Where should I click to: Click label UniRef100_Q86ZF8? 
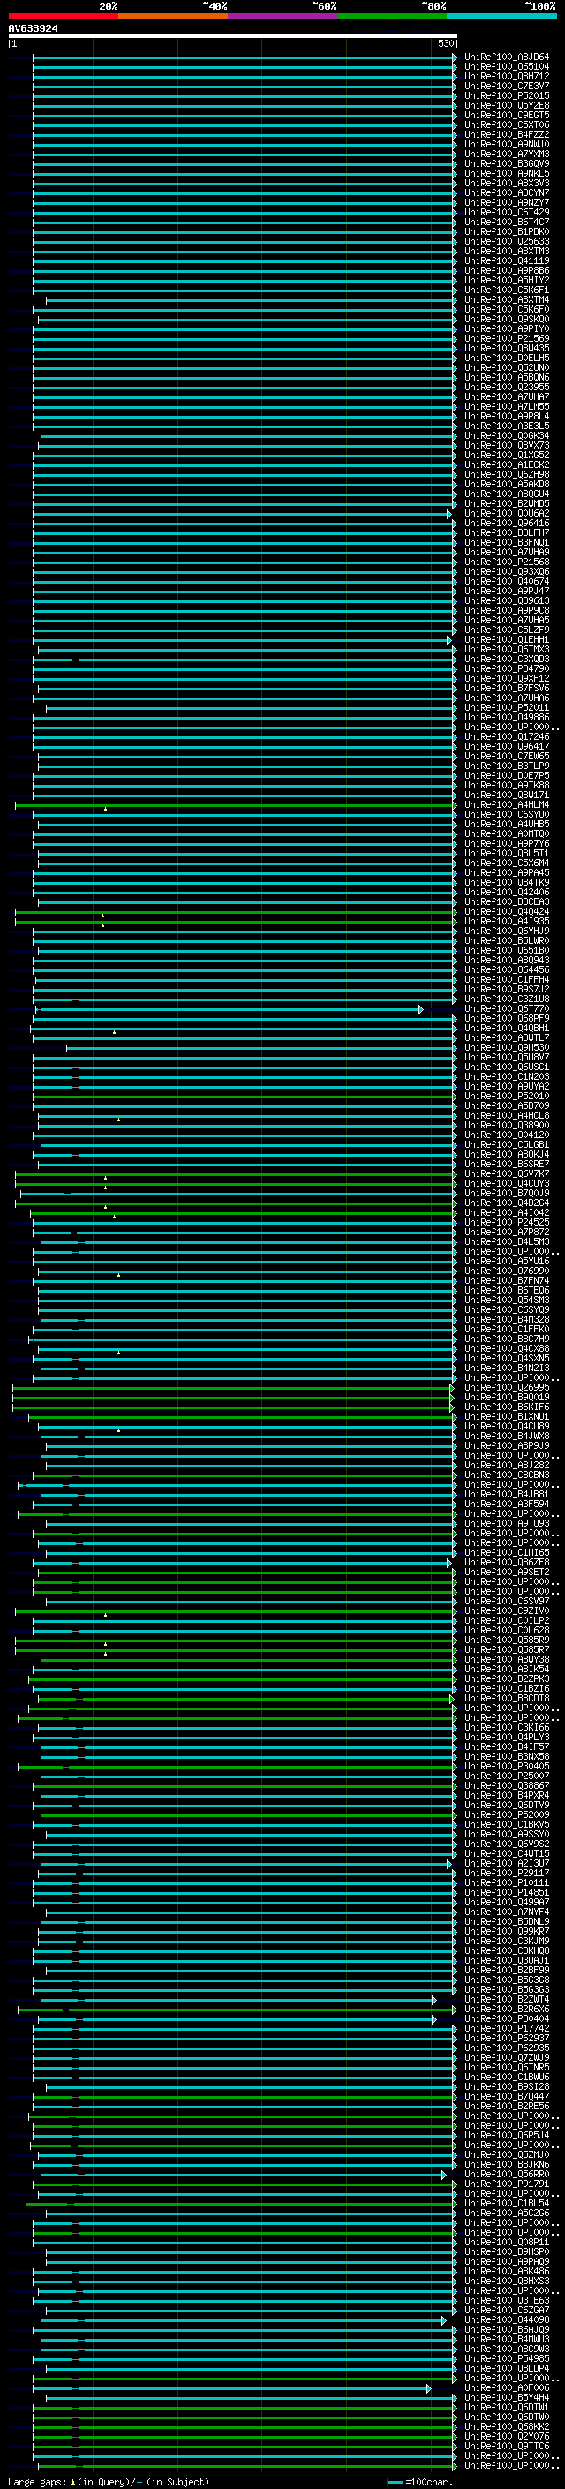point(507,1563)
